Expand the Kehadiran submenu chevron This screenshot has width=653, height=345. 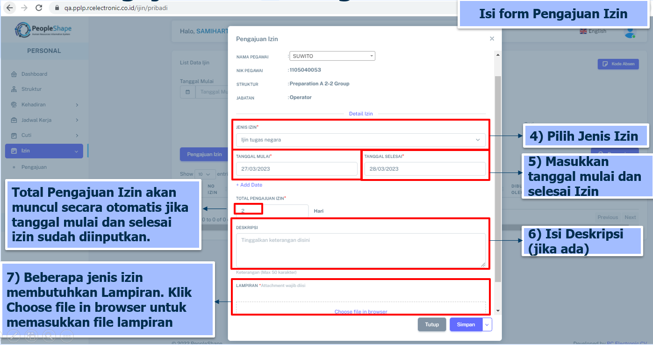tap(77, 105)
